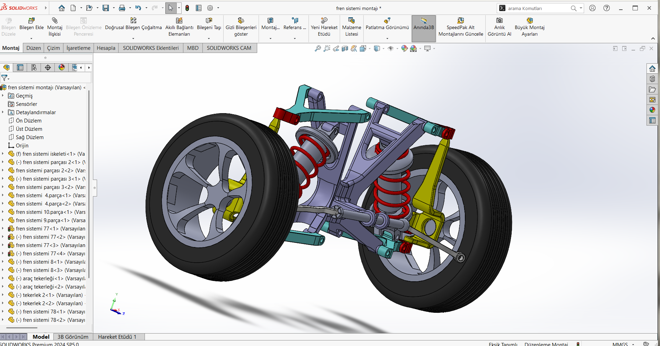The width and height of the screenshot is (660, 346).
Task: Click the Zoom to Area icon
Action: (x=327, y=48)
